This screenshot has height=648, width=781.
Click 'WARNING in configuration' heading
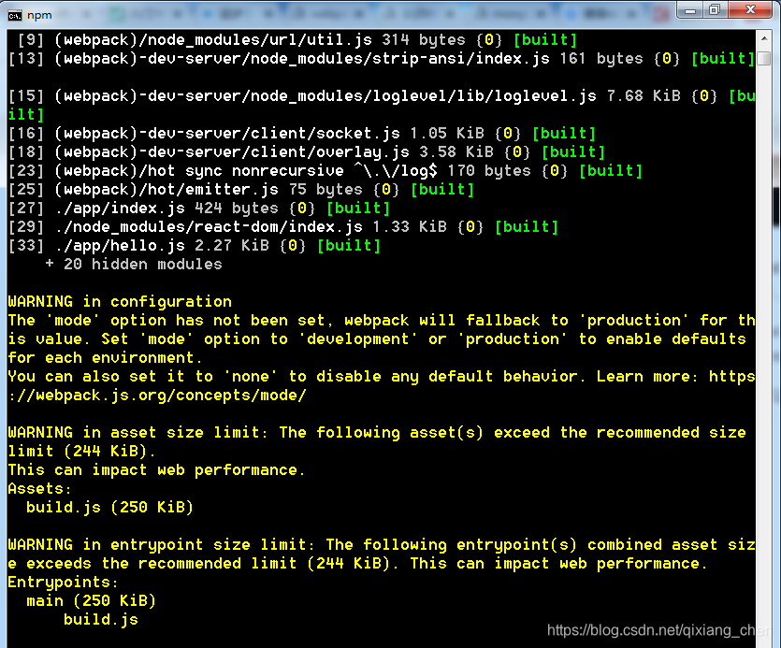[120, 301]
